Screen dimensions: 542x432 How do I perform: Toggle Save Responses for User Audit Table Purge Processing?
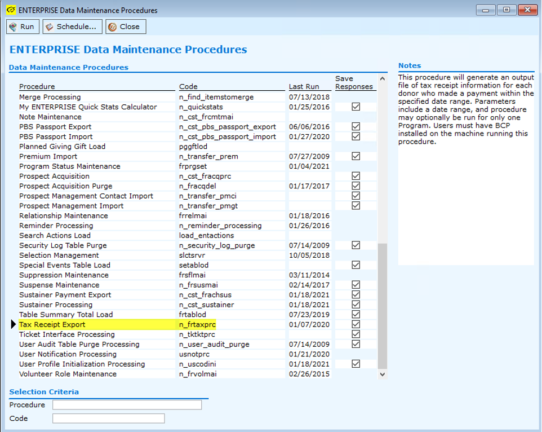[356, 344]
